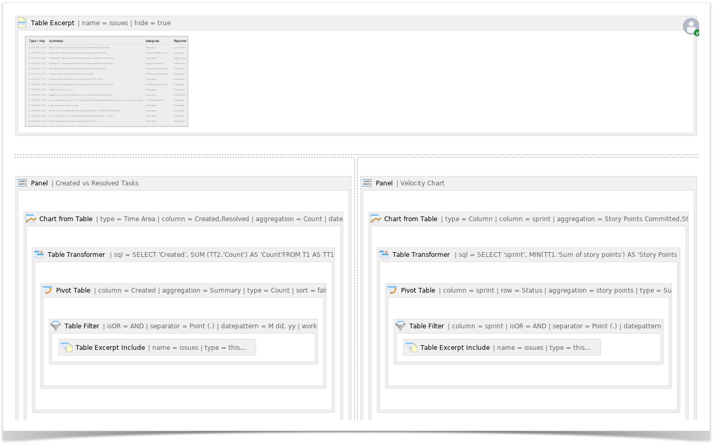Click the Created vs Resolved Tasks panel title
The width and height of the screenshot is (717, 446).
click(x=98, y=183)
